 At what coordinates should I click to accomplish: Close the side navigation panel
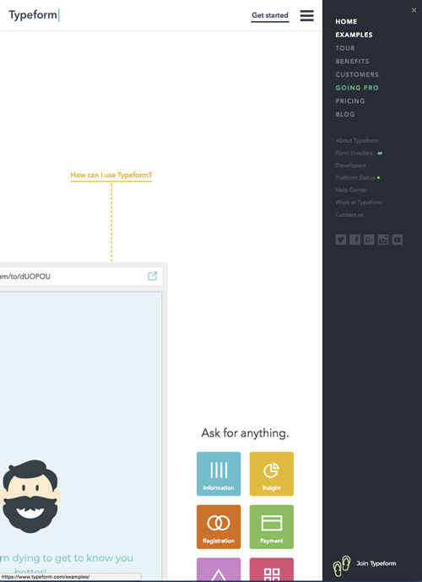click(x=414, y=10)
